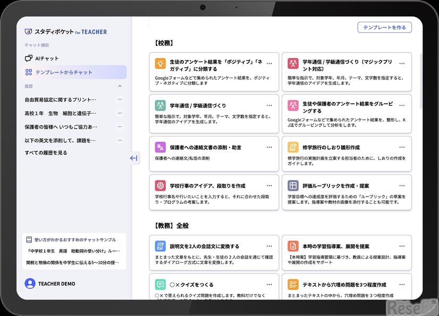Screen dimensions: 439x316
Task: Open options for 自由貿易協定 history item
Action: [120, 99]
